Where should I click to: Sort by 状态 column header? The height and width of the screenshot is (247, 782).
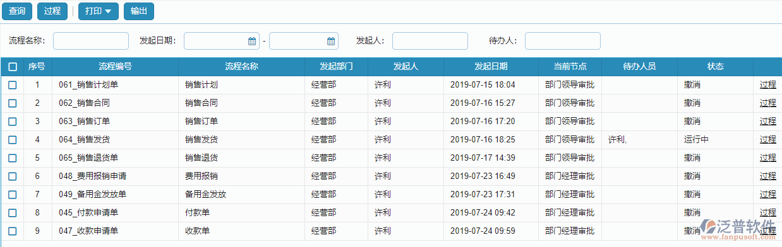coord(715,66)
